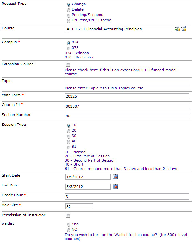Click the Year Term field showing 20125

click(x=127, y=96)
